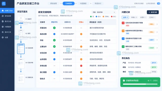Click the check icon beside 交接项关闭状态

click(124, 81)
